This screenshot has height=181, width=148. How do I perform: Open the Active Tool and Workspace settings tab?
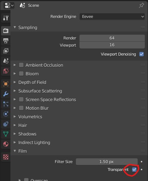[x=6, y=18]
